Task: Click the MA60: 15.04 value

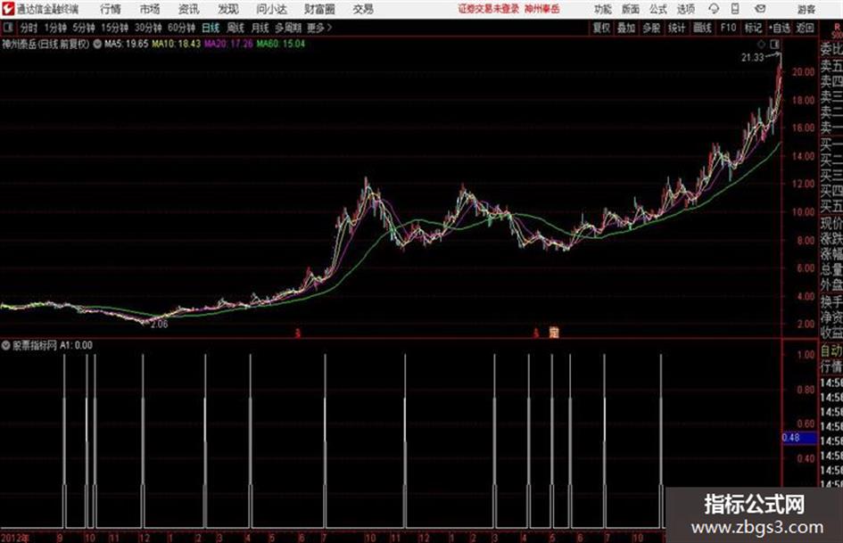Action: click(x=281, y=44)
